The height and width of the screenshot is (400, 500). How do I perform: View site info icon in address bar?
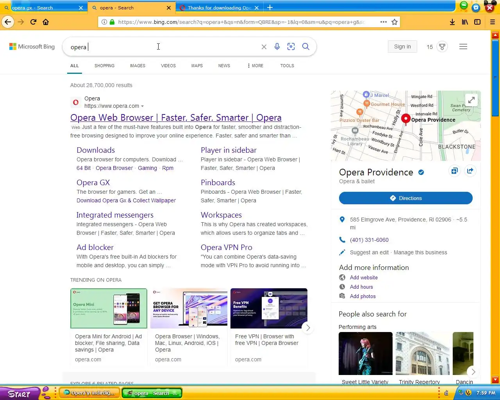104,22
